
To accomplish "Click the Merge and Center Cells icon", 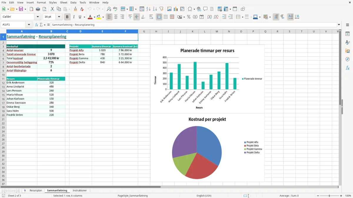I will tap(159, 17).
